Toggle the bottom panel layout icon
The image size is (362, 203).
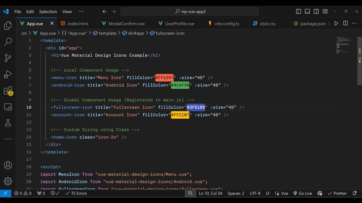(x=307, y=12)
